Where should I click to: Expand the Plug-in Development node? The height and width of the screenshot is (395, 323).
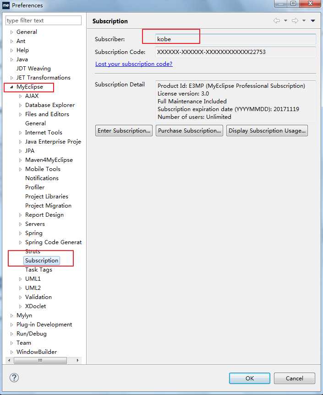pyautogui.click(x=11, y=325)
